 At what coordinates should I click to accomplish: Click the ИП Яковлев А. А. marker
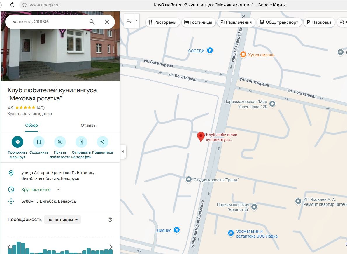coord(298,201)
